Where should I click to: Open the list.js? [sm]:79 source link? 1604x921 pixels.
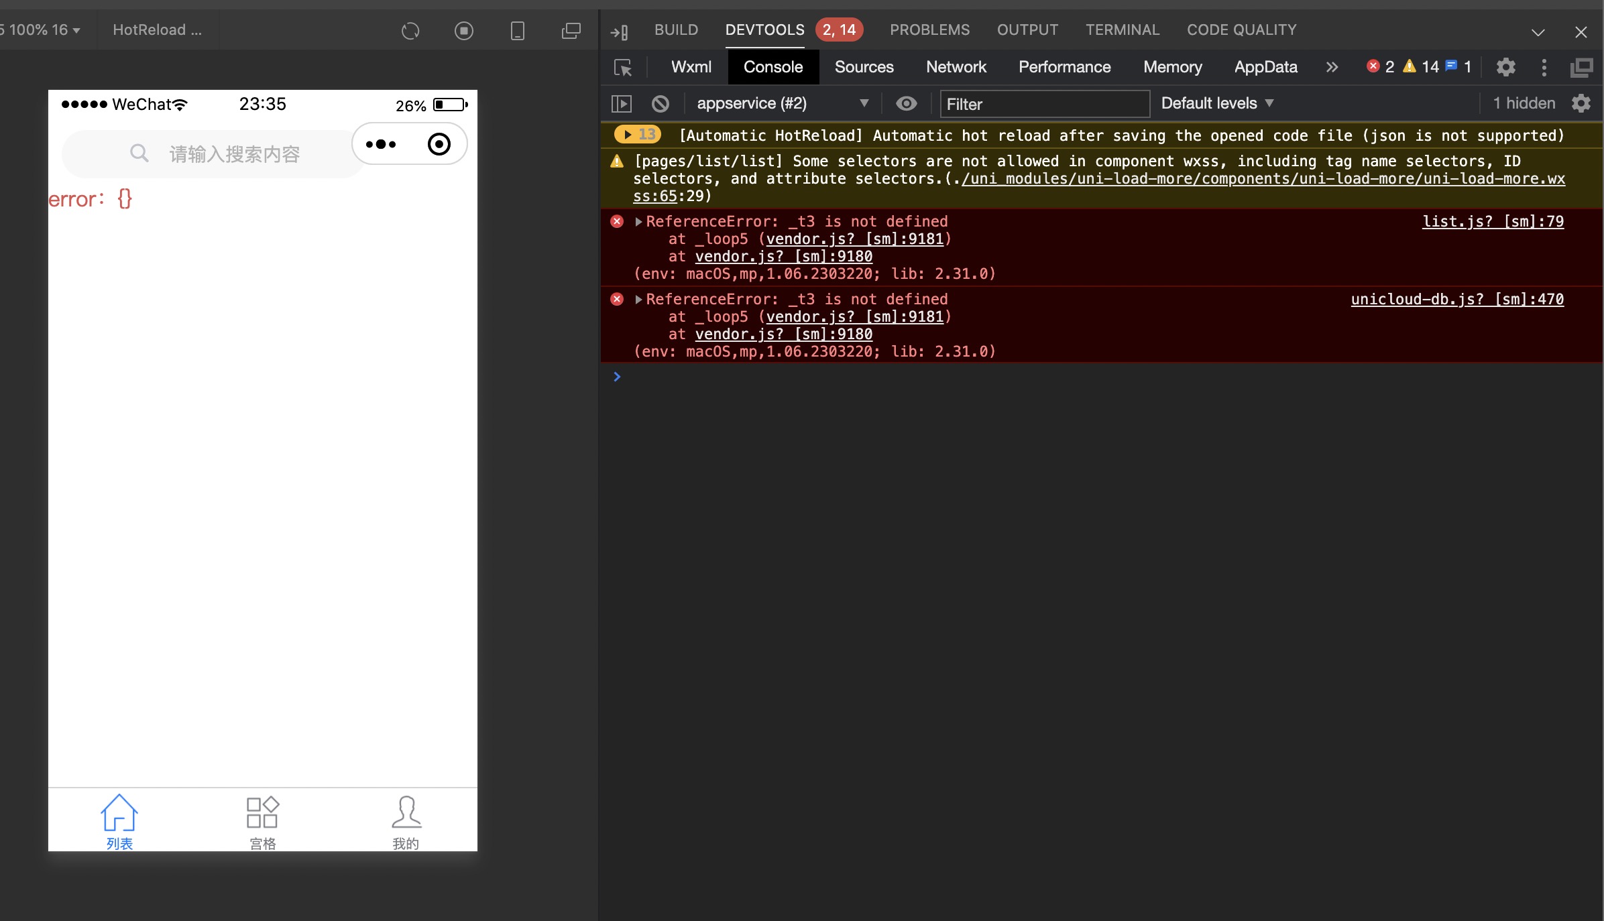[1493, 221]
